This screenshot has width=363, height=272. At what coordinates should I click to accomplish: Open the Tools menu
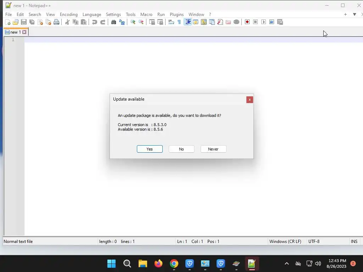click(130, 14)
